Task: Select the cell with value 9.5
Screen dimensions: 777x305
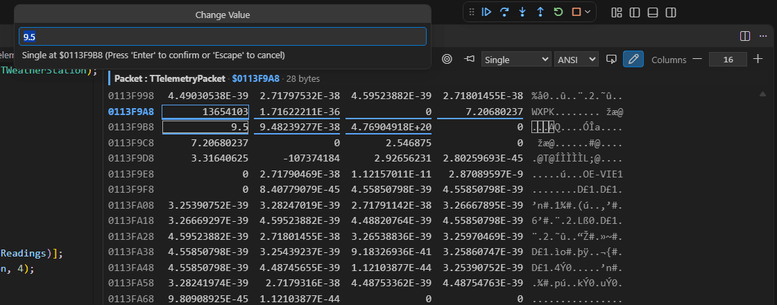Action: 205,128
